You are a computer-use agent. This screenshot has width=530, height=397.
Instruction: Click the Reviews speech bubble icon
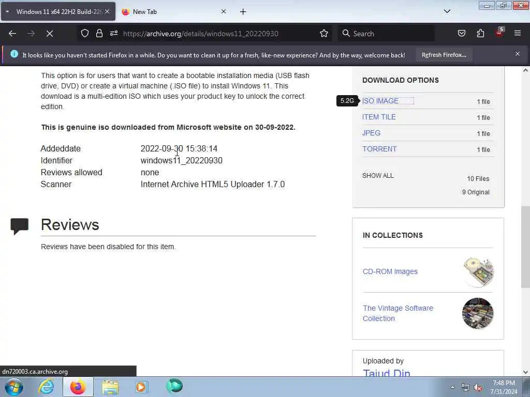click(20, 226)
